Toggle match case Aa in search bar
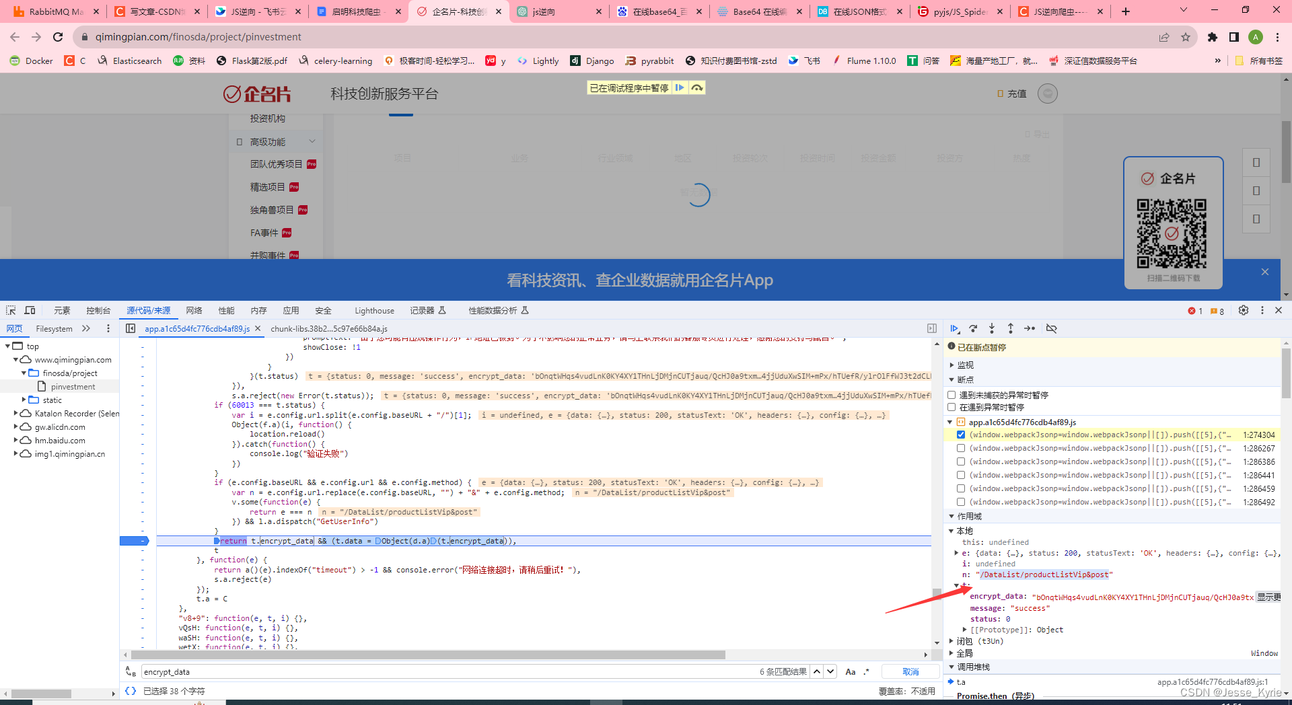The width and height of the screenshot is (1292, 705). tap(851, 671)
